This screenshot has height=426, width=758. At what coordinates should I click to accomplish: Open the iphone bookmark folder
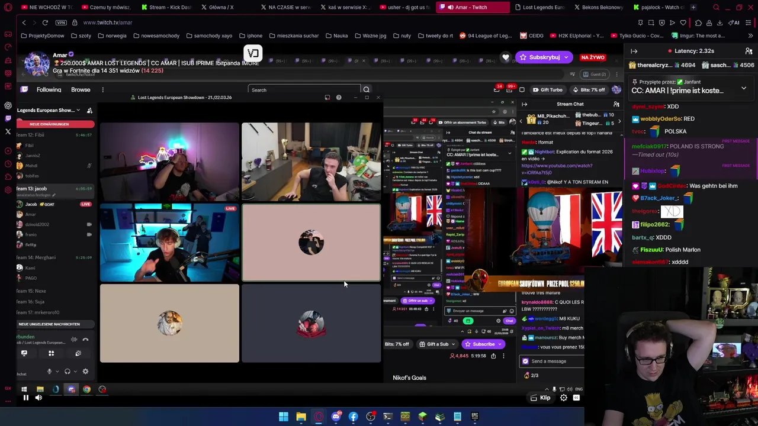click(250, 35)
